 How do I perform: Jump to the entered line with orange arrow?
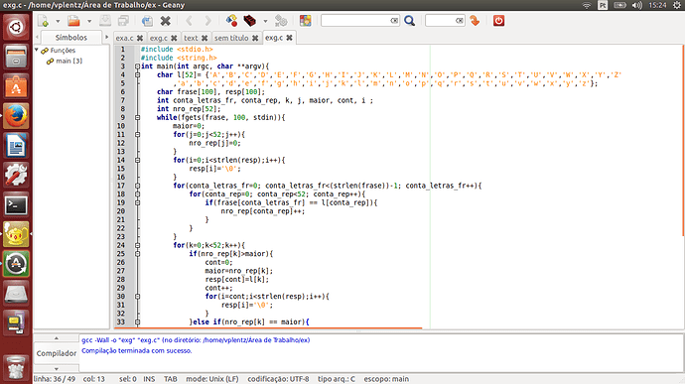coord(475,21)
